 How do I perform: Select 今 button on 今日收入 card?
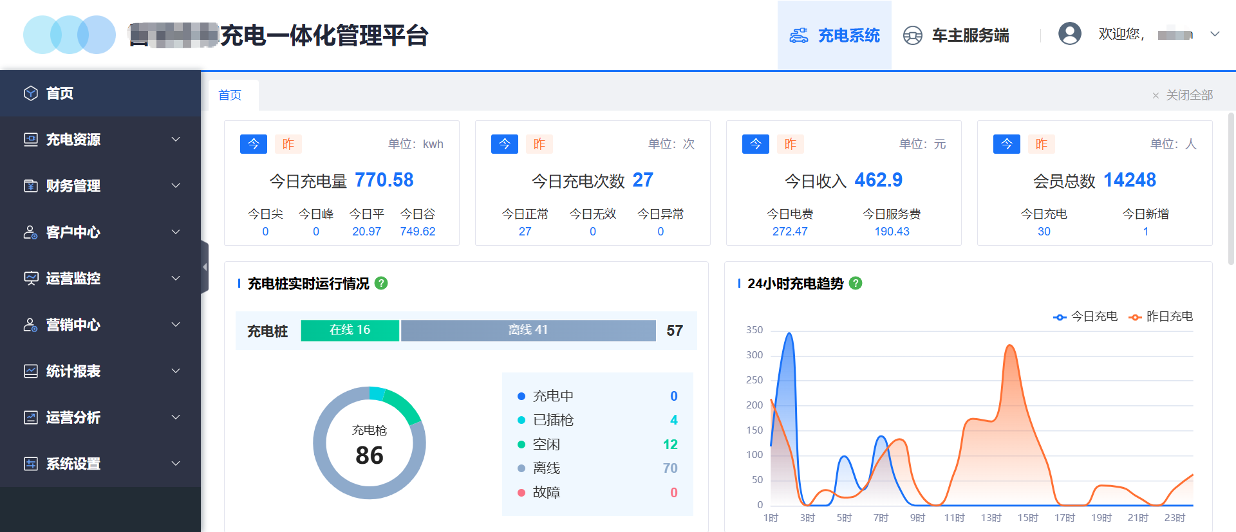[x=756, y=144]
